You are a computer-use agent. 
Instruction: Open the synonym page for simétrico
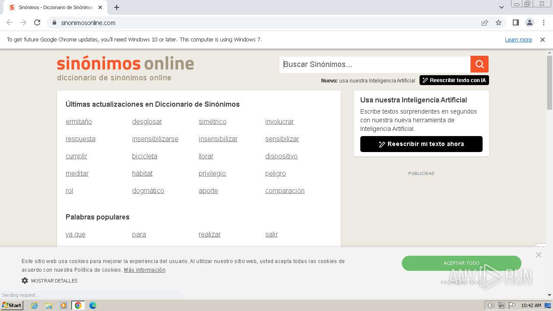click(213, 122)
